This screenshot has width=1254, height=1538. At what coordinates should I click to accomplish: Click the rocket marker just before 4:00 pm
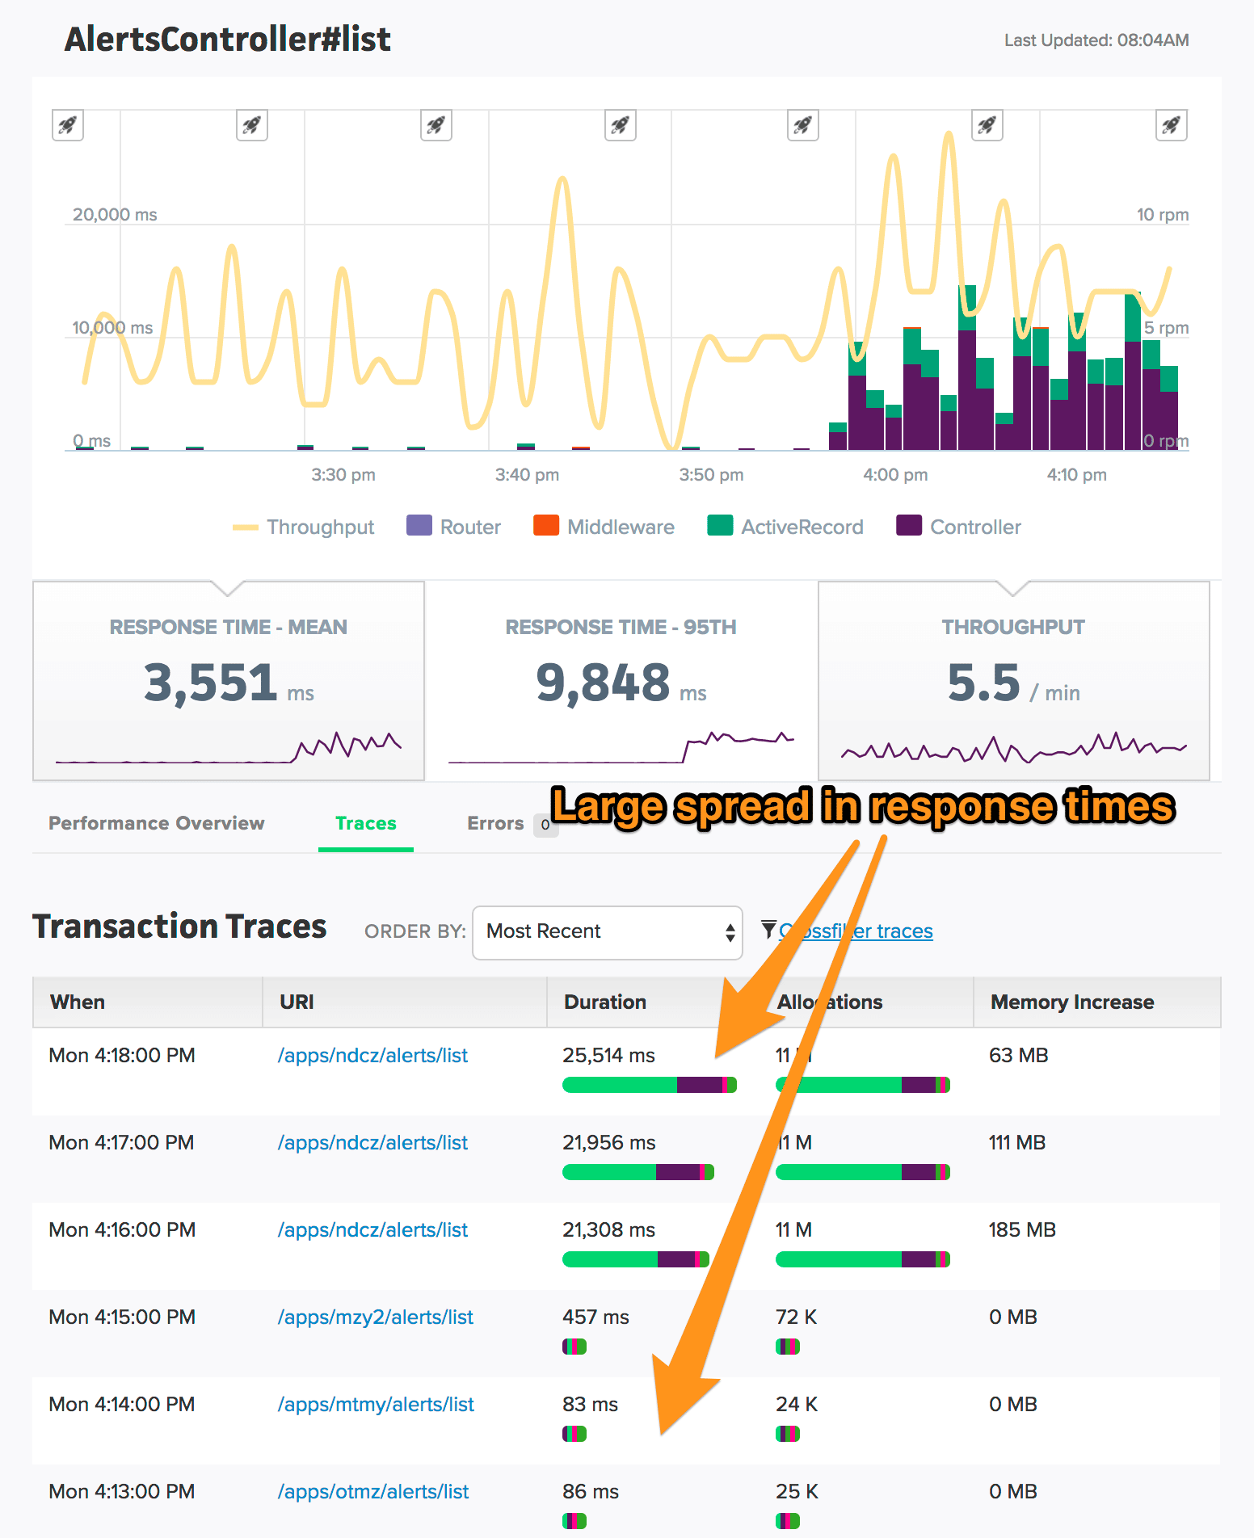(x=803, y=125)
